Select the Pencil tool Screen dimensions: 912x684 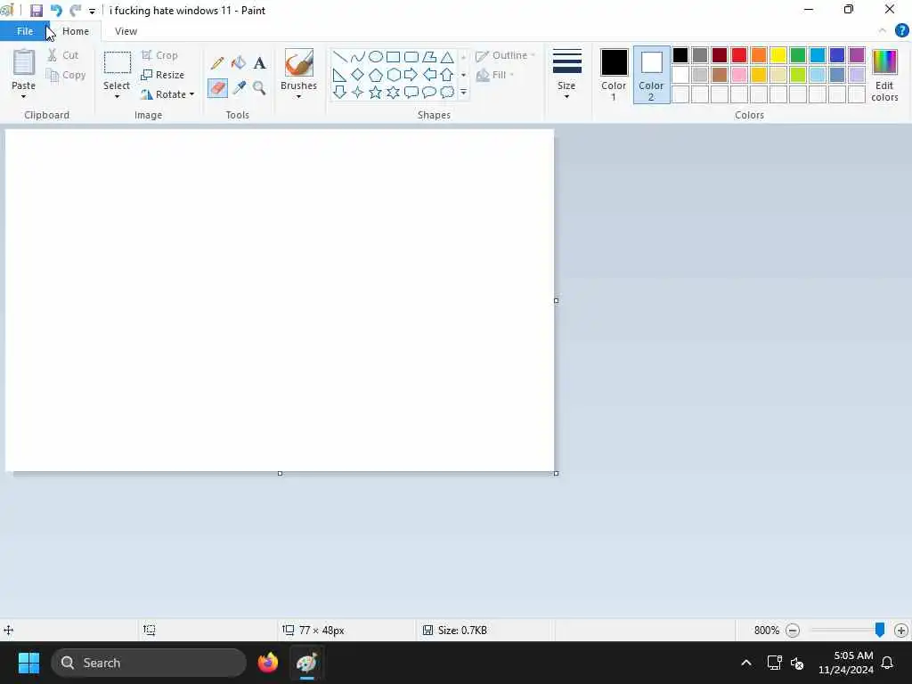pos(217,63)
